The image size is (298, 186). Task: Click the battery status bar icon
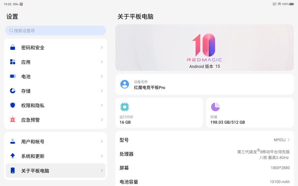coord(292,4)
